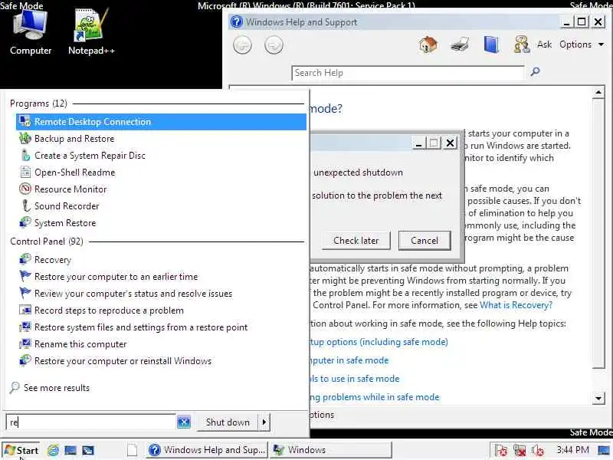Clear the Start menu search text

[x=184, y=422]
